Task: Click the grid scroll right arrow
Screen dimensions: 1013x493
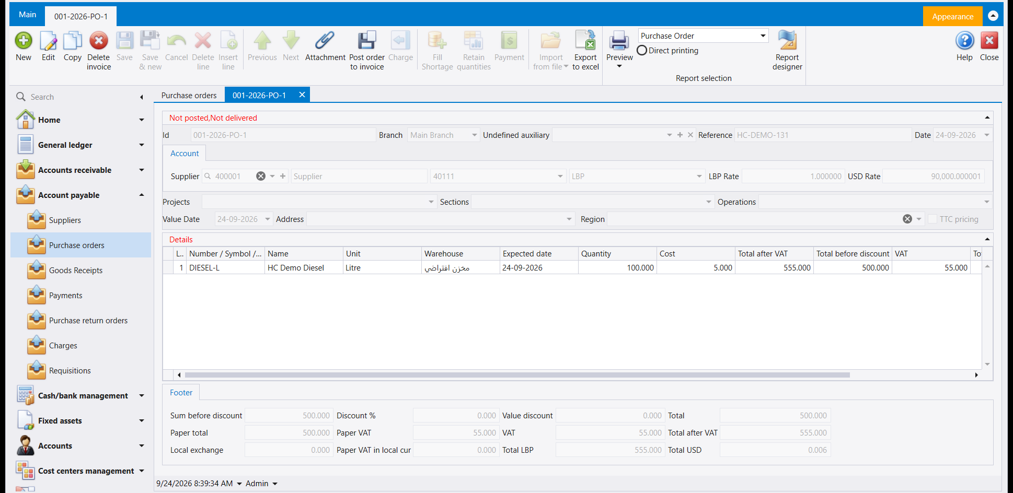Action: (x=976, y=375)
